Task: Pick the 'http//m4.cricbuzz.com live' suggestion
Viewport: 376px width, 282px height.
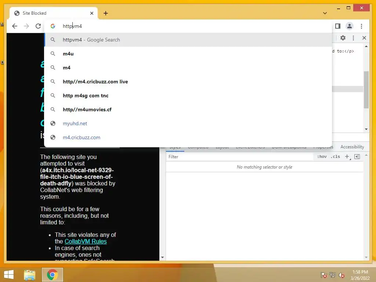Action: (x=188, y=82)
